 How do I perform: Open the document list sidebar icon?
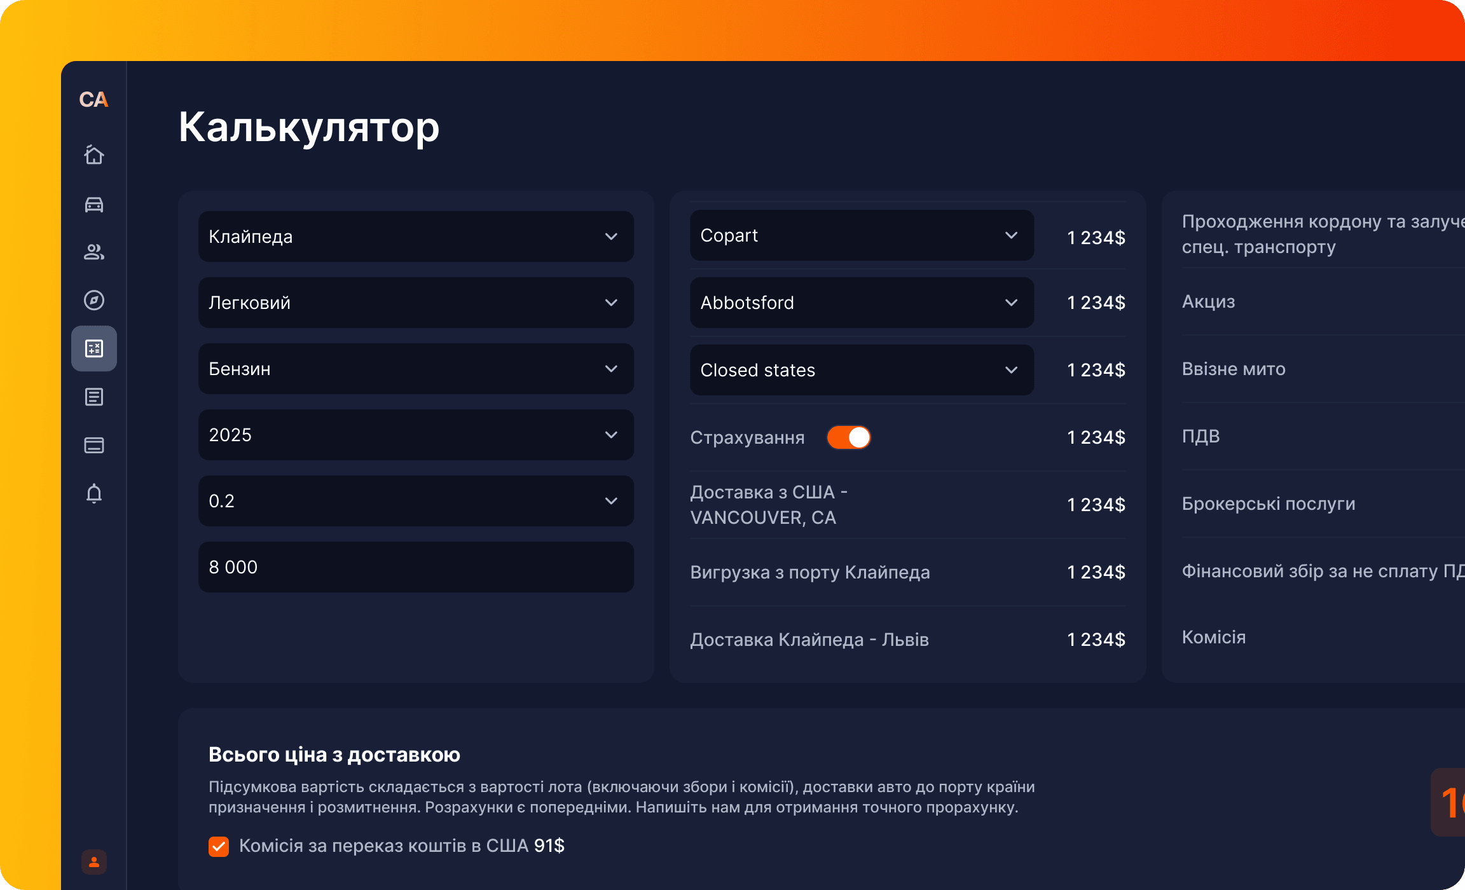point(94,397)
